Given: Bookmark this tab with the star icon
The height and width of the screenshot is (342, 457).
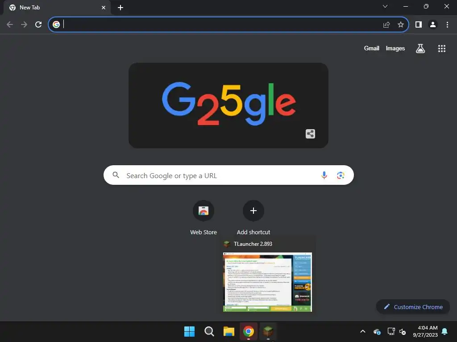Looking at the screenshot, I should 401,24.
